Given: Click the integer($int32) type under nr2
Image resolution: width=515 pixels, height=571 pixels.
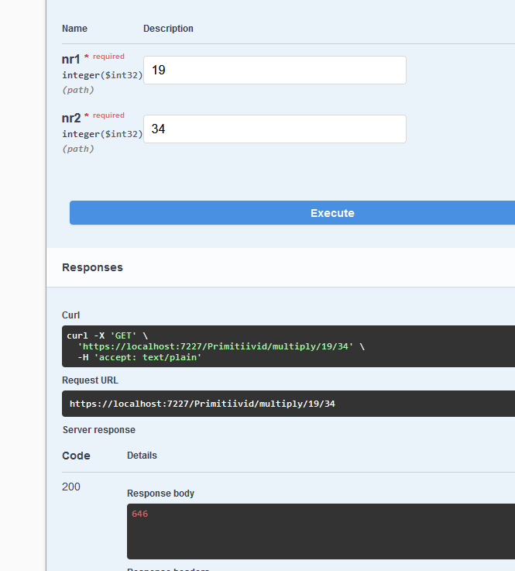Looking at the screenshot, I should click(x=102, y=134).
